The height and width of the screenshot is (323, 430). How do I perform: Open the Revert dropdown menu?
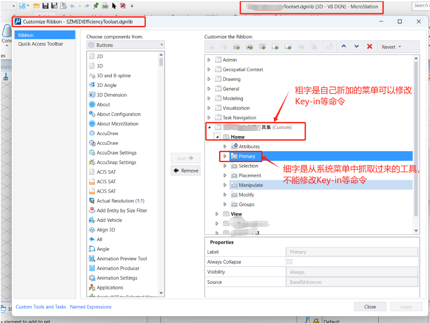pos(392,47)
